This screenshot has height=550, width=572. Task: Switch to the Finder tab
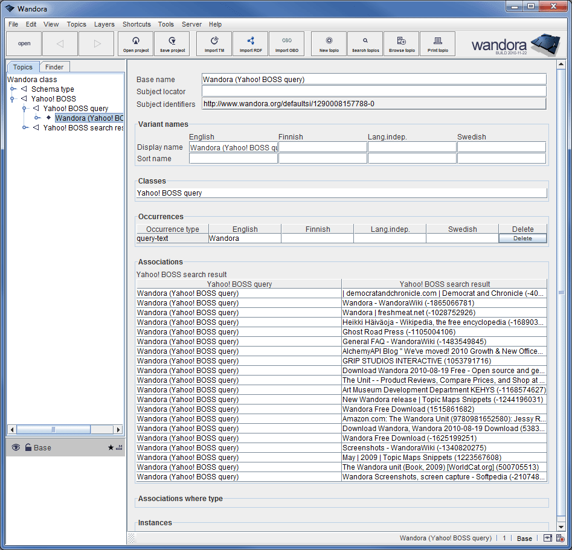tap(54, 67)
